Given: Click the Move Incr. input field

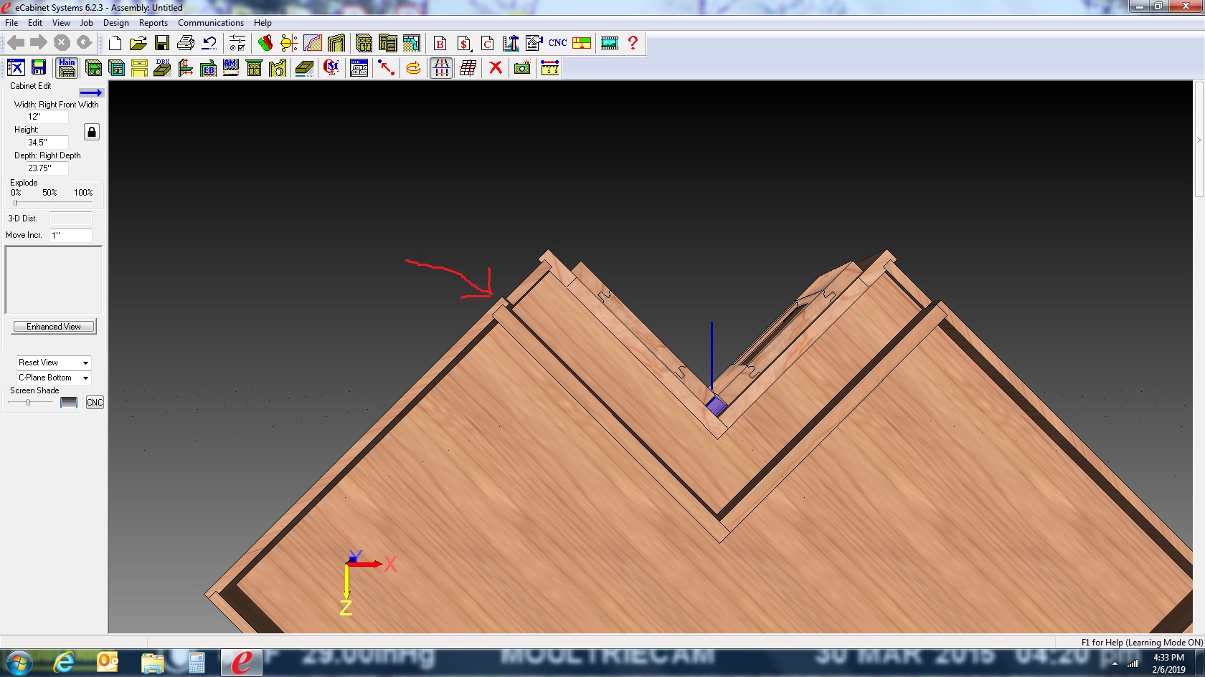Looking at the screenshot, I should [x=70, y=235].
